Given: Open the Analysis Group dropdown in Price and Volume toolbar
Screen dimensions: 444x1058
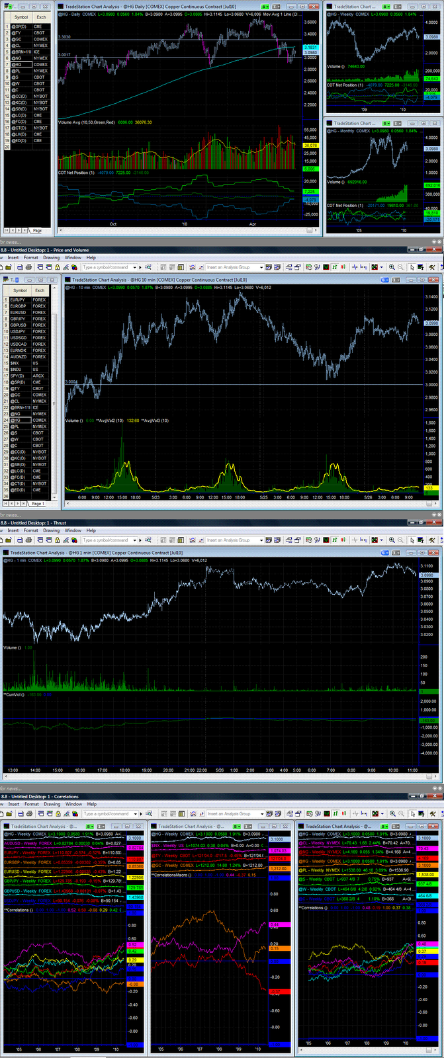Looking at the screenshot, I should click(261, 267).
